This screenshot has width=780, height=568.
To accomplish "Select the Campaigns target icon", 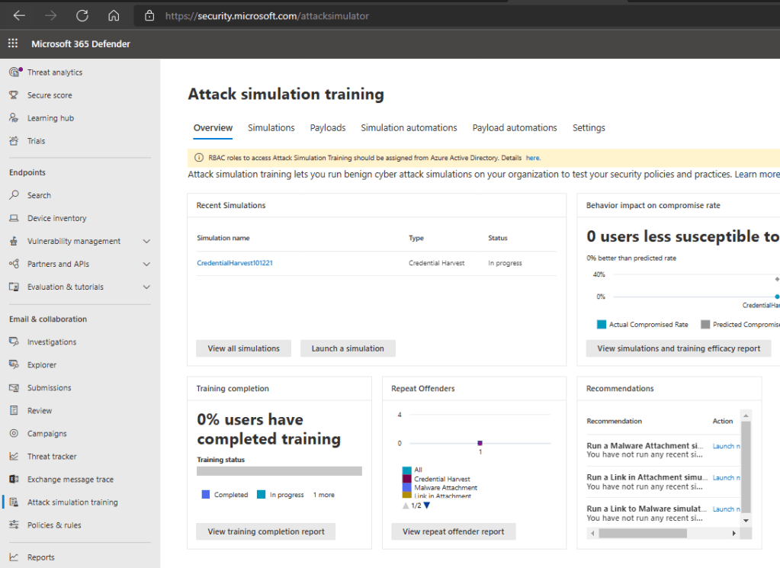I will pos(14,434).
